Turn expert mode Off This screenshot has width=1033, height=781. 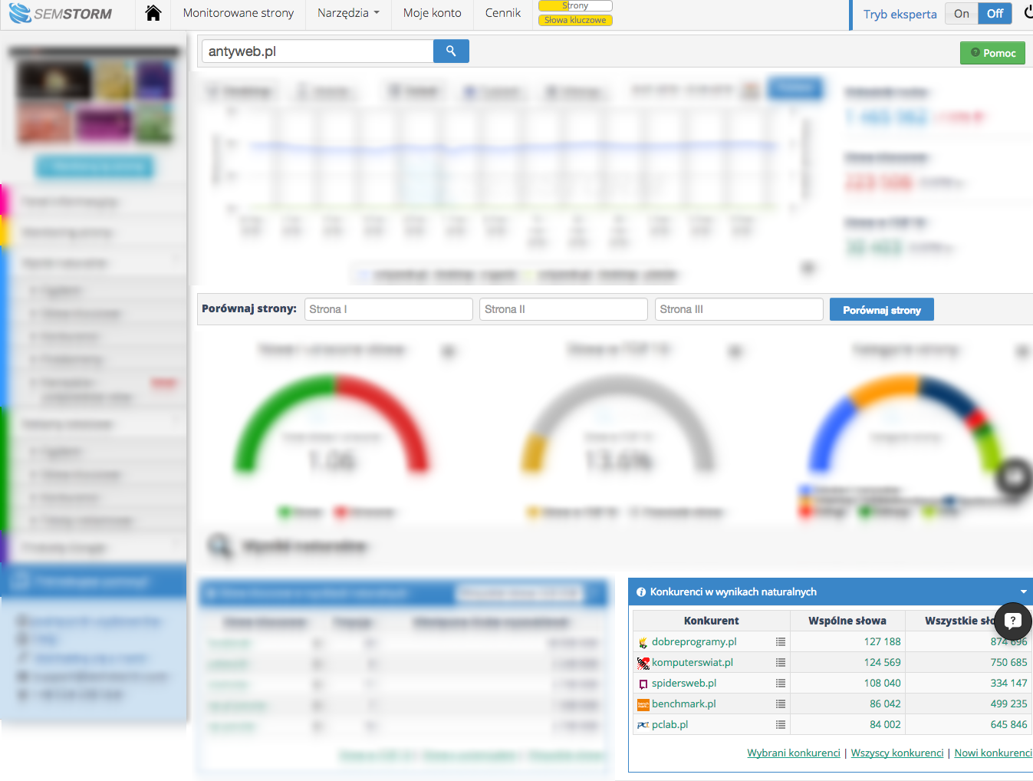[995, 14]
